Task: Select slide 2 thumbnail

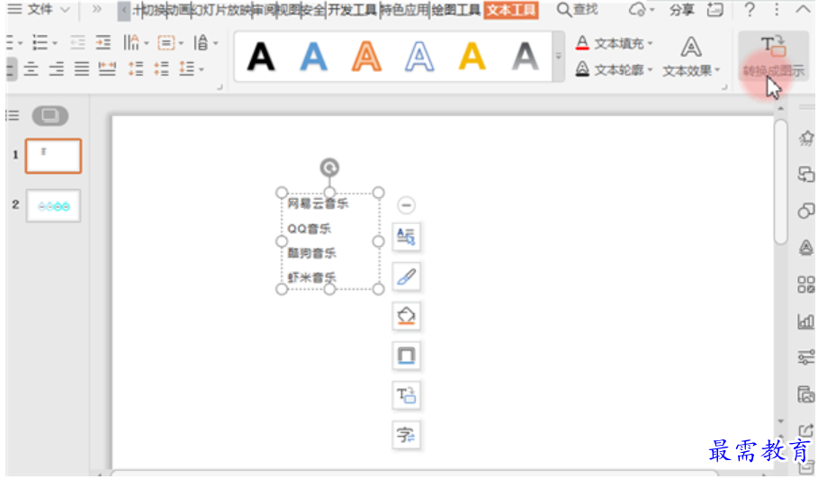Action: click(53, 206)
